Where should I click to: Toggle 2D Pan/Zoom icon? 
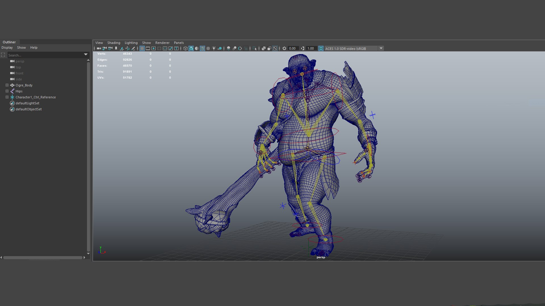127,48
